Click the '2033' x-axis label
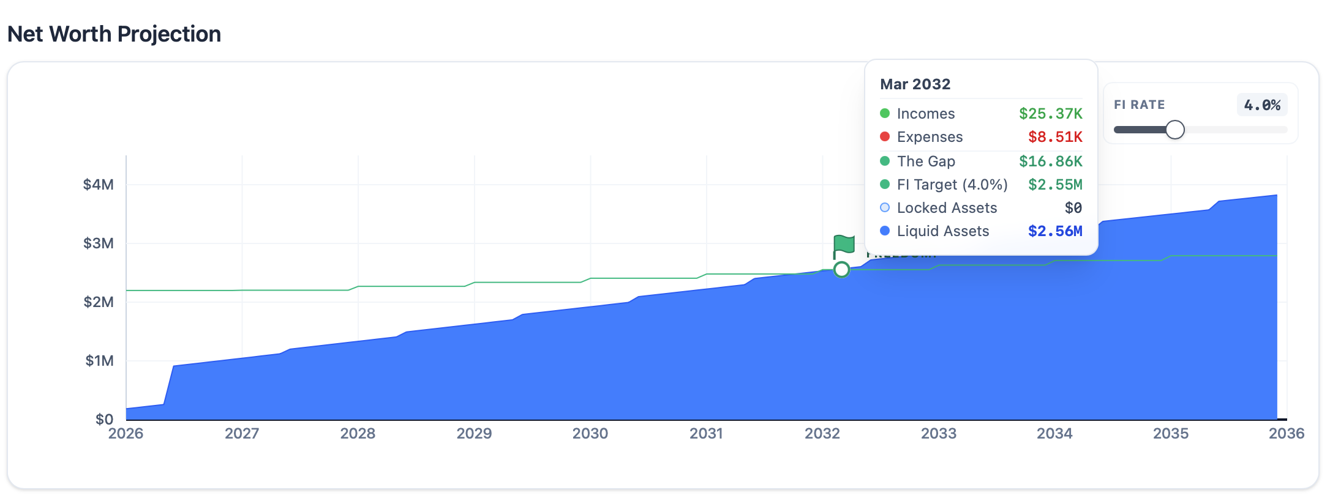This screenshot has height=504, width=1330. click(939, 434)
